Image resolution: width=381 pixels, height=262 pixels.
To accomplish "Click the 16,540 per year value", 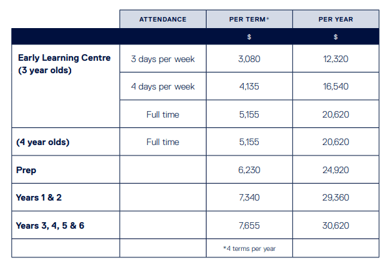I will click(x=335, y=86).
